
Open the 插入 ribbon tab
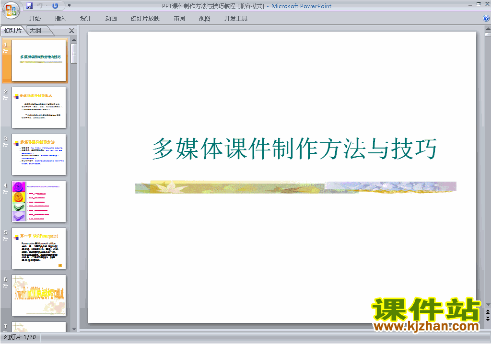click(x=60, y=19)
